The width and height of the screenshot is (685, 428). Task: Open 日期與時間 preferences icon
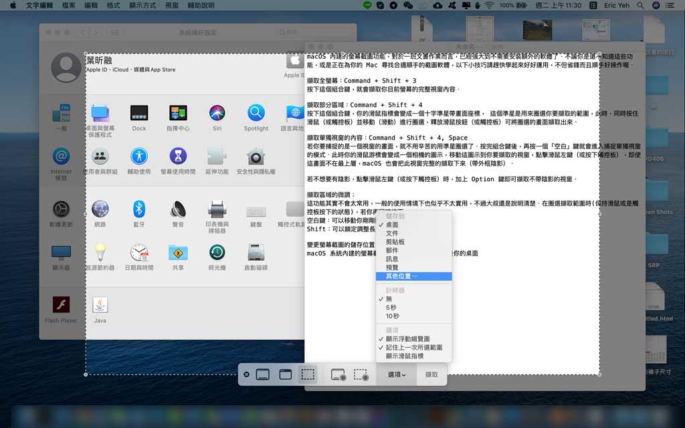coord(139,252)
